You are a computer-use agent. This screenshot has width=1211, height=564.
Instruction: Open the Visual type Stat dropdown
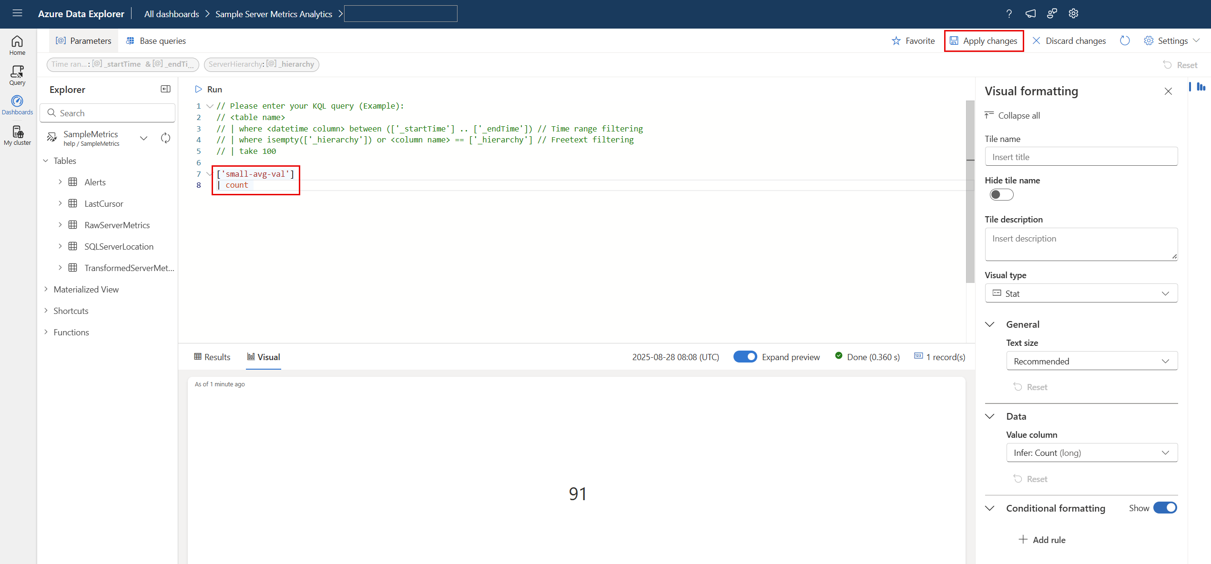(x=1081, y=293)
